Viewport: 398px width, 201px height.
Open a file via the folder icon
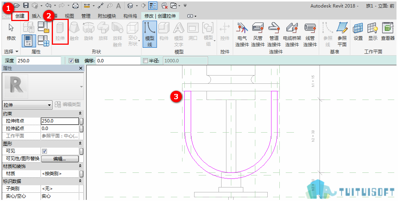click(17, 5)
